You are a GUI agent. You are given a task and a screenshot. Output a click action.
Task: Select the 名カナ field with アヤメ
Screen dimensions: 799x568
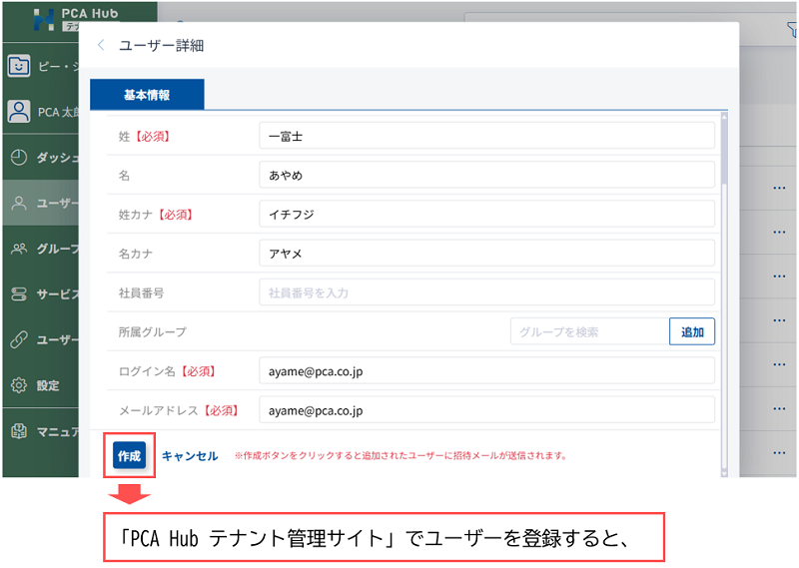coord(486,254)
